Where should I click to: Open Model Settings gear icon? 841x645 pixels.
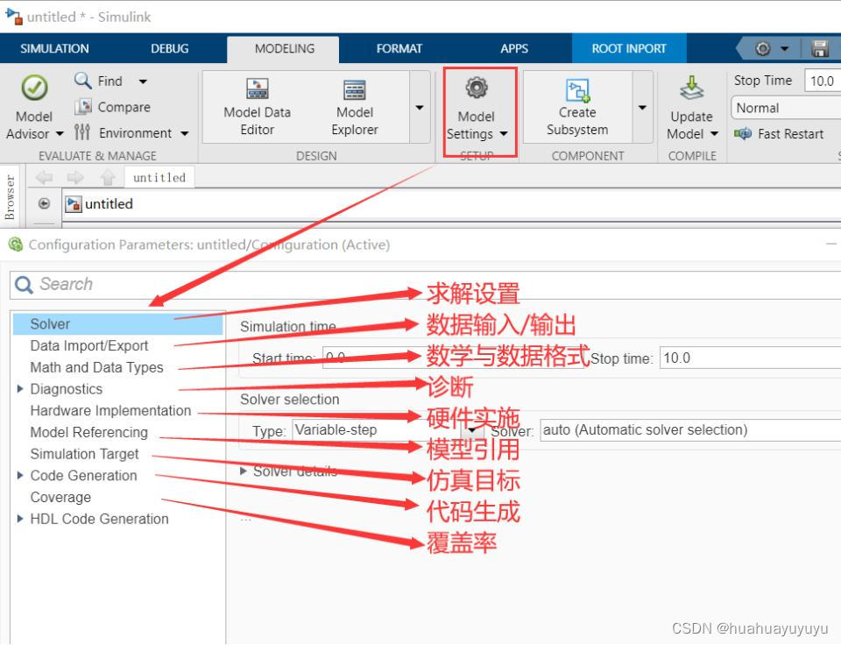click(477, 88)
